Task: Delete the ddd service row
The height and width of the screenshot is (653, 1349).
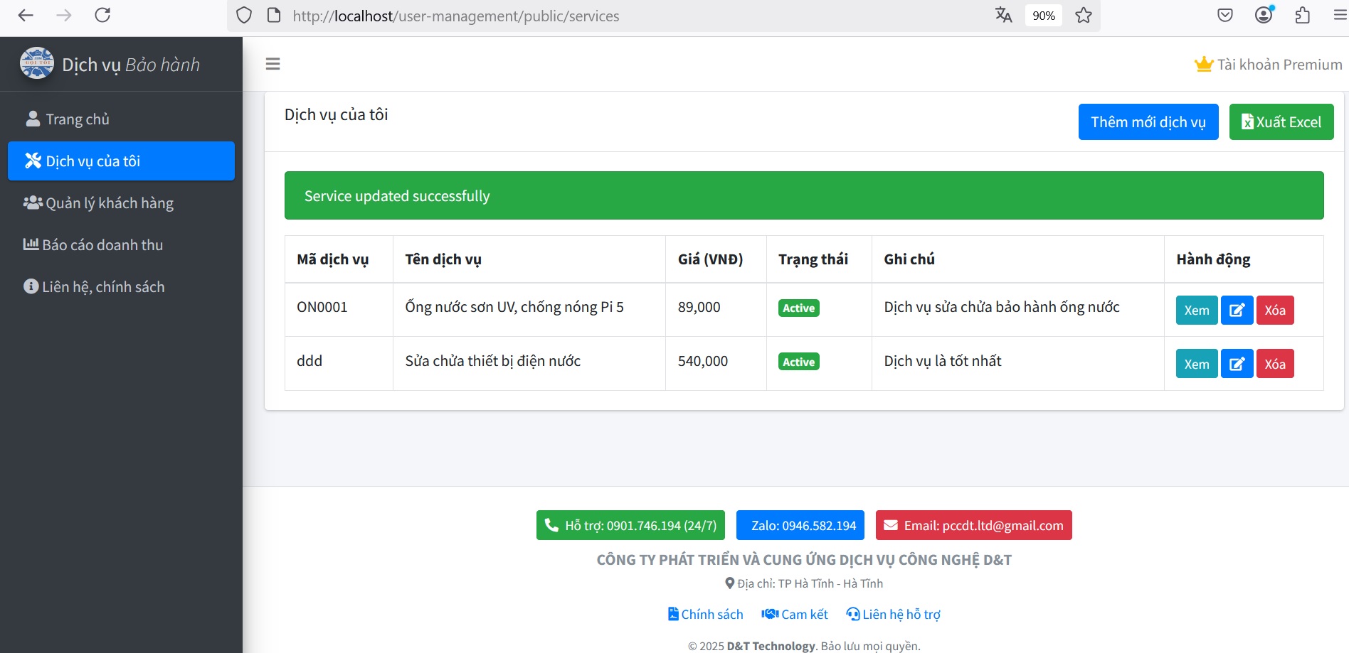Action: point(1274,364)
